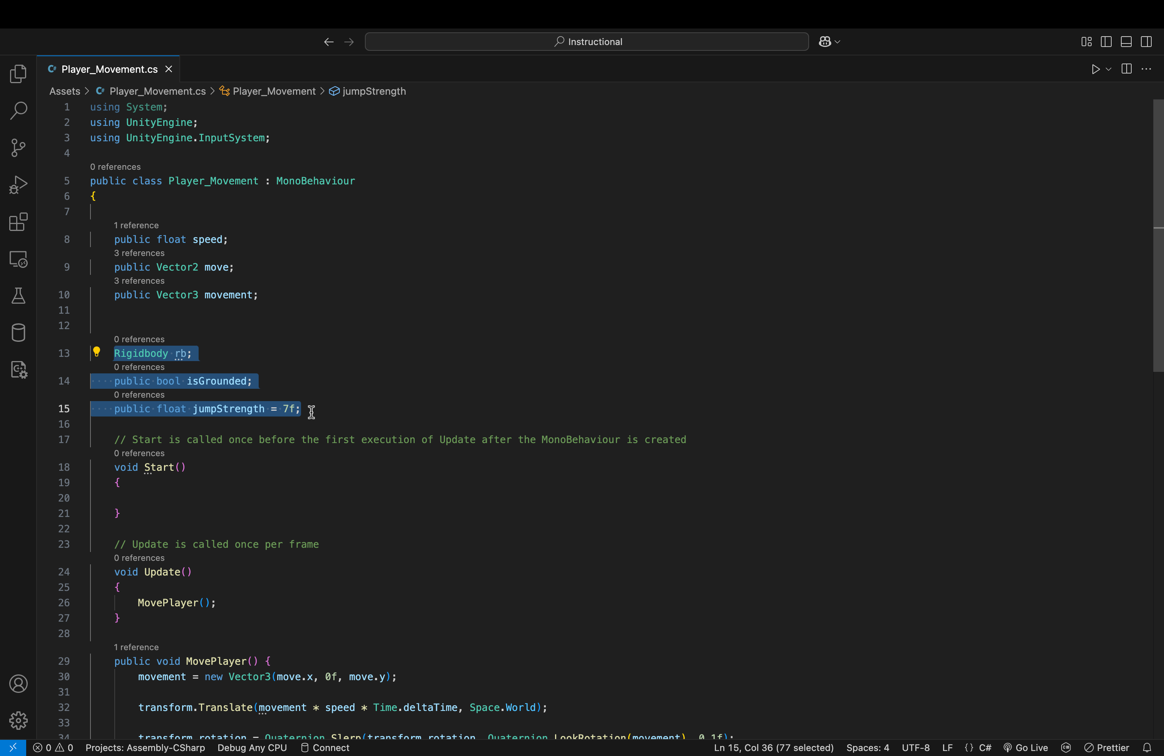
Task: Toggle the bottom panel layout button
Action: pos(1126,42)
